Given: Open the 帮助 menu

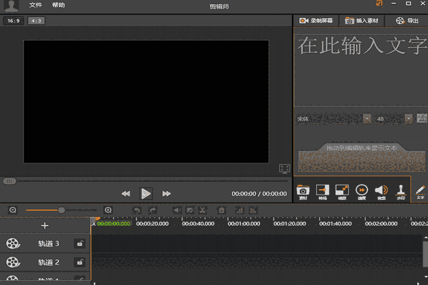Looking at the screenshot, I should [58, 5].
